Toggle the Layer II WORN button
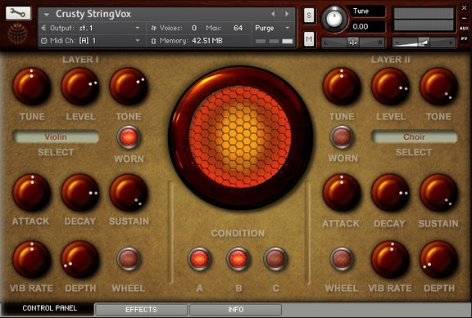 [342, 137]
